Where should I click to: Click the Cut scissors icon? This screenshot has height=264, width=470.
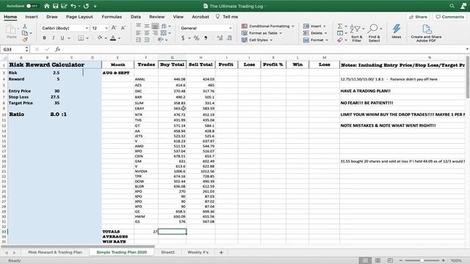25,26
